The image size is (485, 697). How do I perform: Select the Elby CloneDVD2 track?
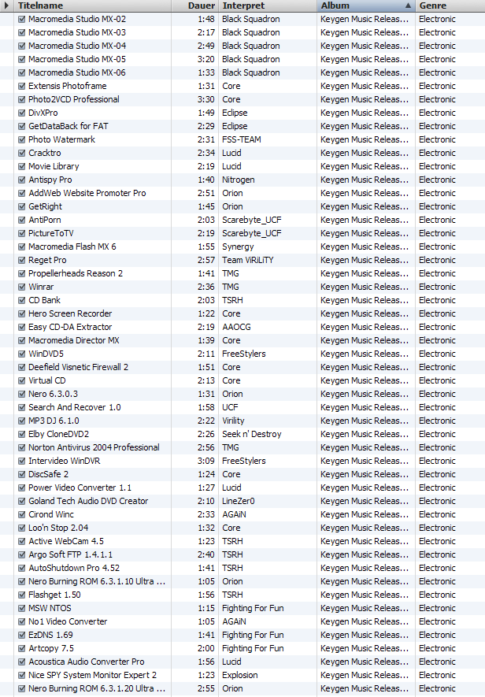pos(59,434)
